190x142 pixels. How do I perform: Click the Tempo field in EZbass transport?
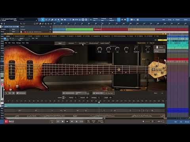point(93,121)
